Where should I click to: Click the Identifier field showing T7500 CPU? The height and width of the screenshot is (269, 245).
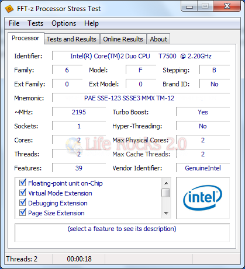(x=141, y=56)
